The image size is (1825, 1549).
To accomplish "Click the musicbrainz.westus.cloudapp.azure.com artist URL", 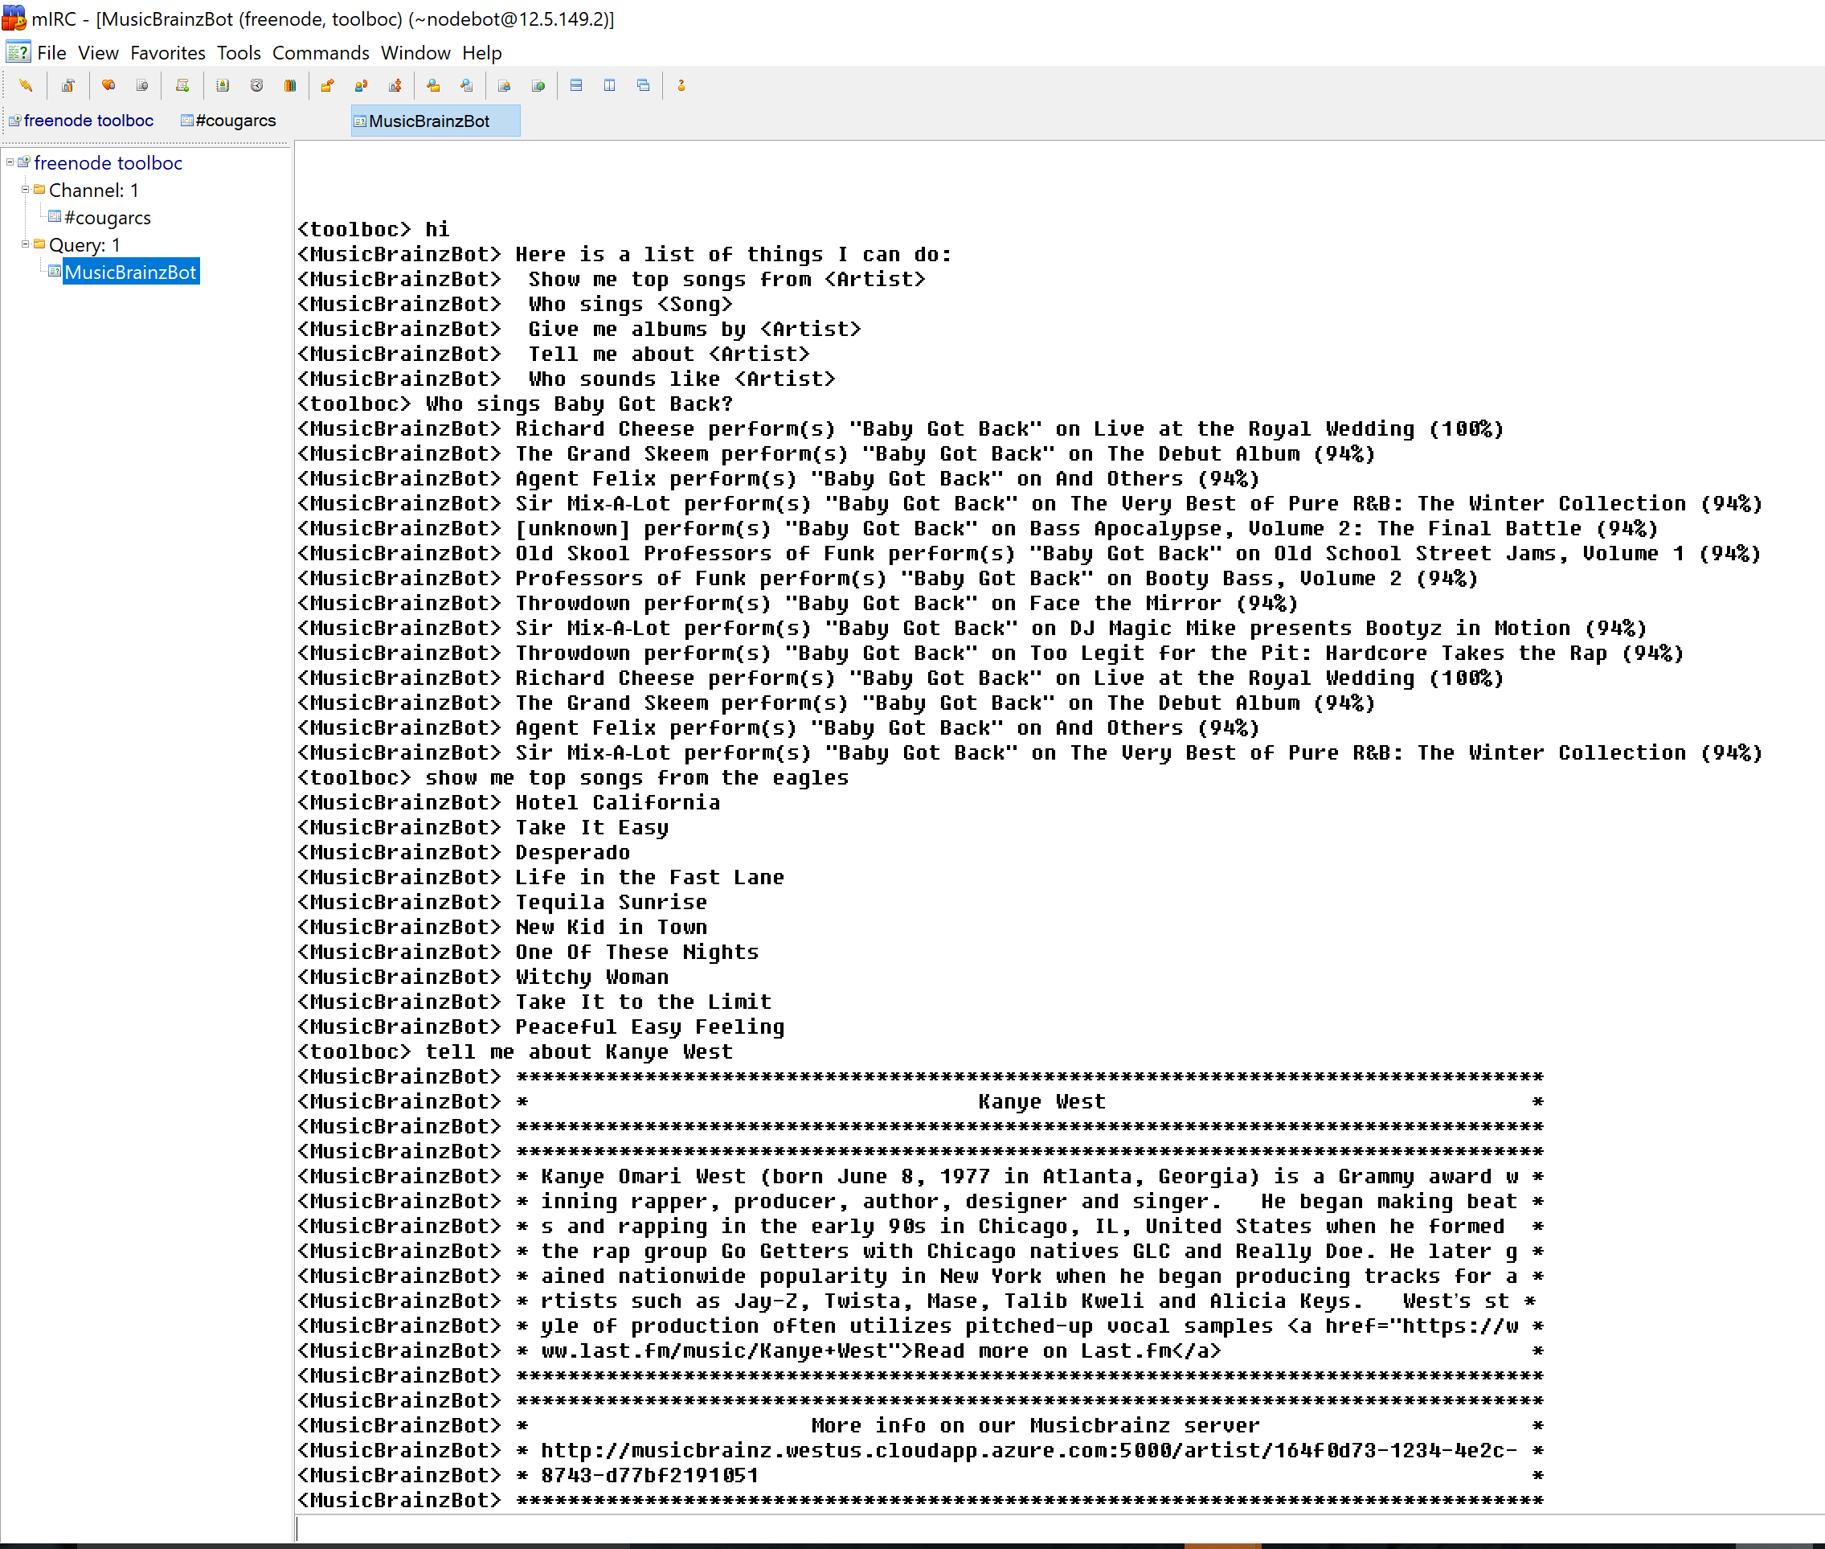I will click(1029, 1451).
